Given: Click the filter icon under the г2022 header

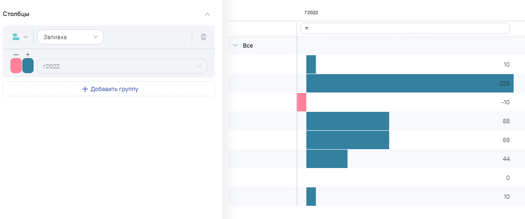Looking at the screenshot, I should (x=307, y=29).
